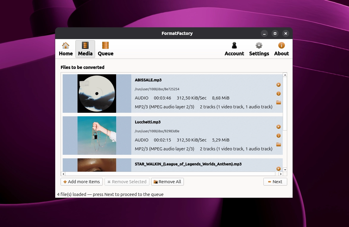Open containing folder of Lucchetti.mp3
The width and height of the screenshot is (349, 227).
pos(278,144)
